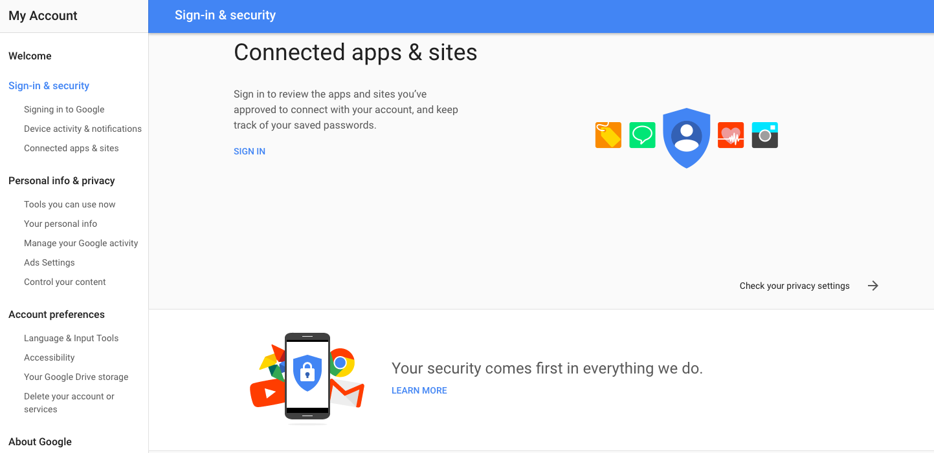
Task: Go to Signing in to Google
Action: [64, 110]
